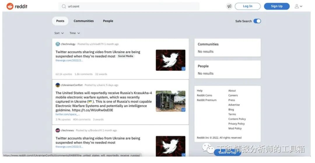
Task: Open the advertise megaphone icon
Action: [x=229, y=6]
